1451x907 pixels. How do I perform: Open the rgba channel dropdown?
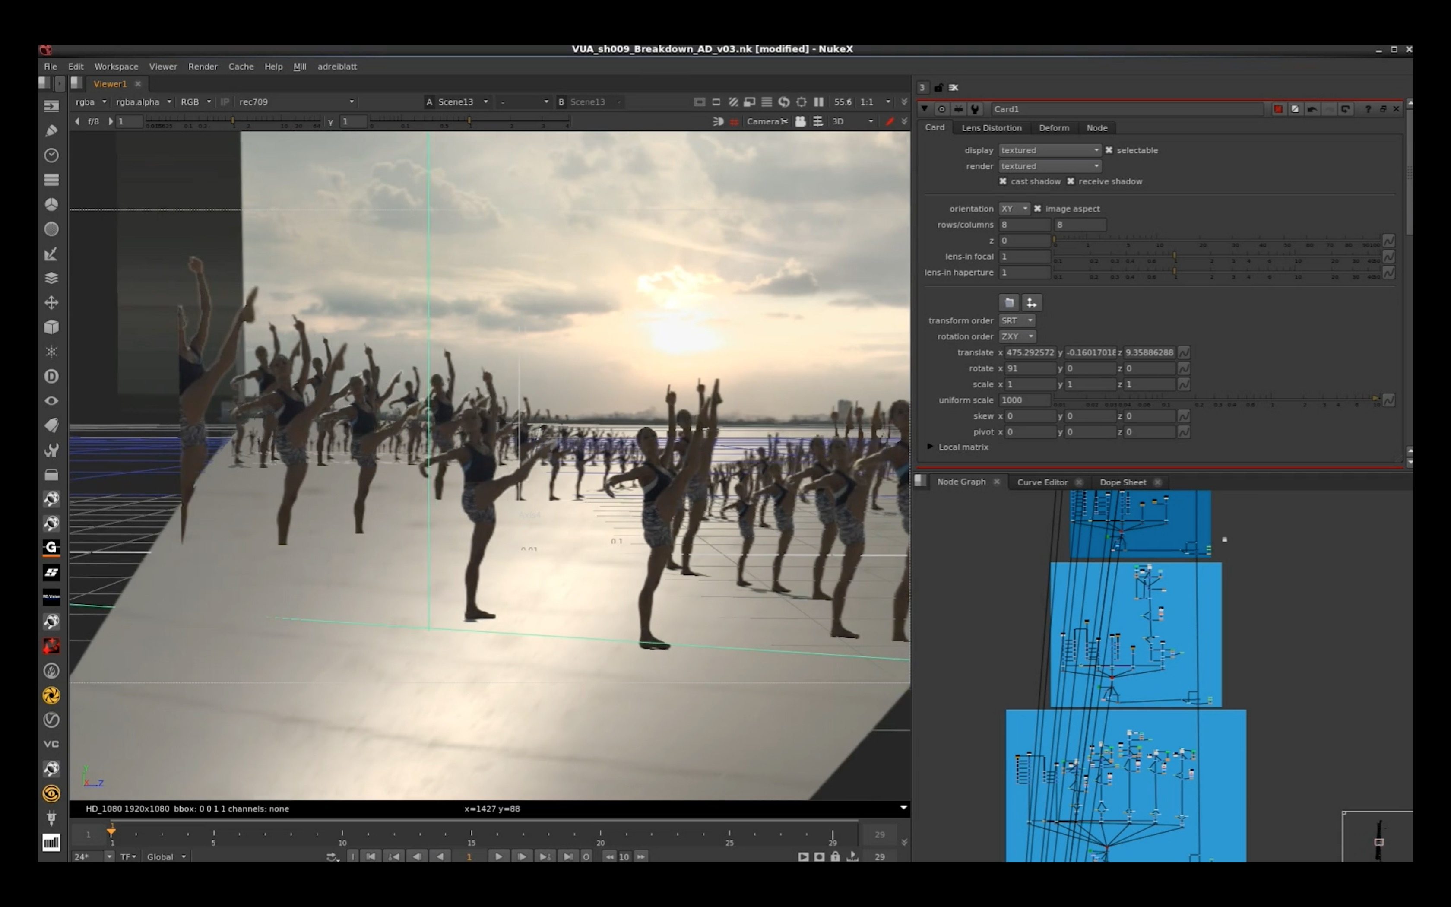(91, 102)
